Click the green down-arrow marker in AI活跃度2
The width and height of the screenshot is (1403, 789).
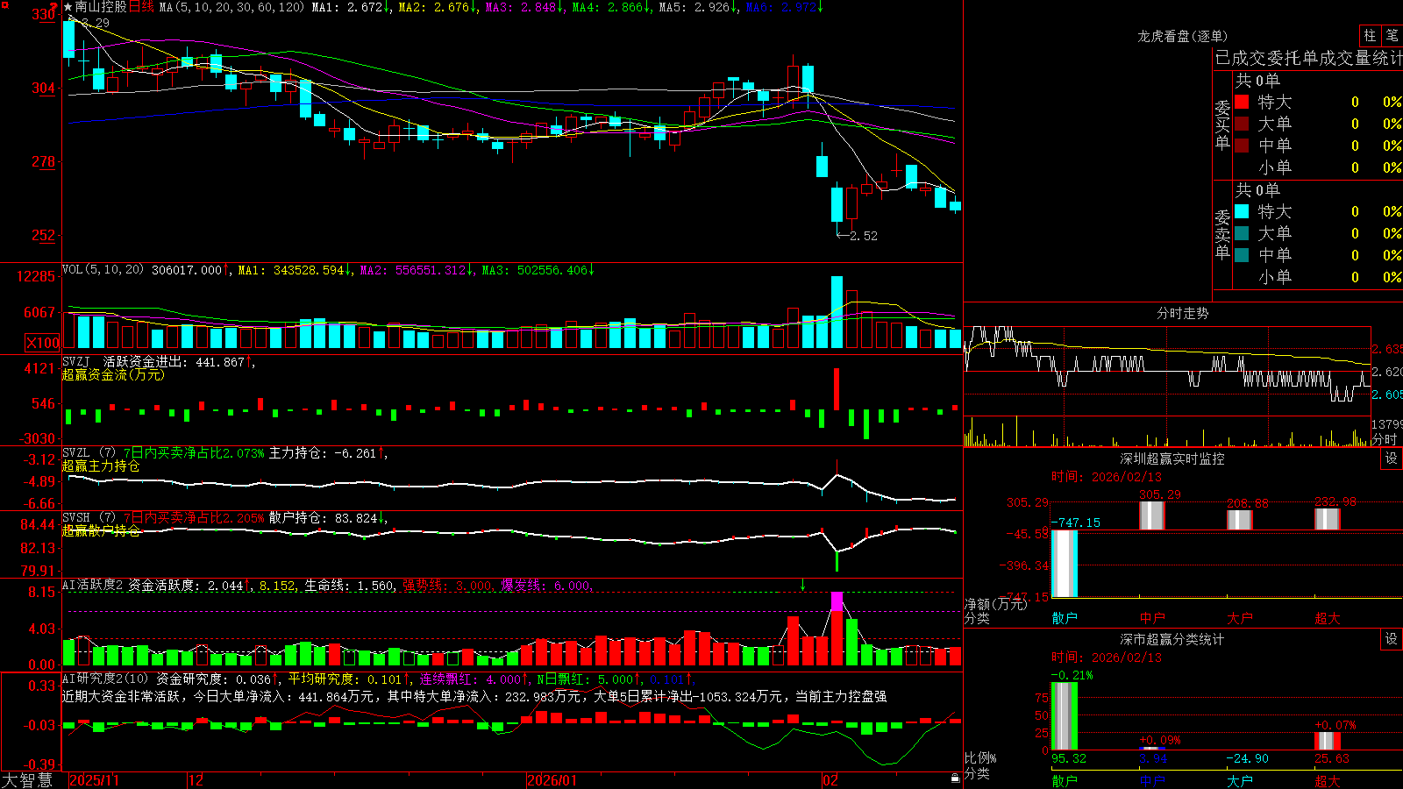click(x=802, y=585)
